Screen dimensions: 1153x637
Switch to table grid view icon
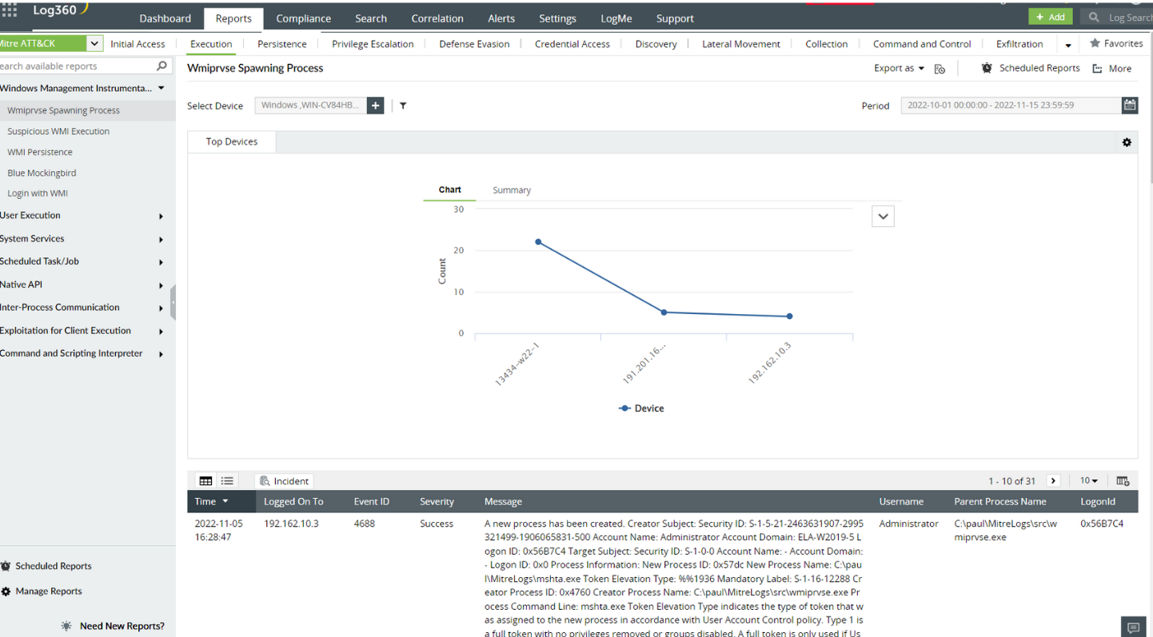[205, 481]
